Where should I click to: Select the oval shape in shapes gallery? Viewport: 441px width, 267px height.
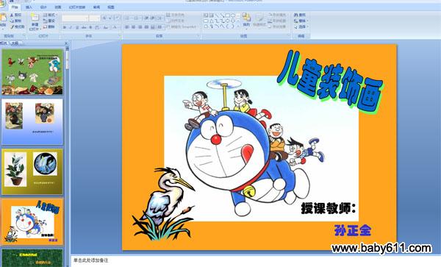[x=233, y=15]
